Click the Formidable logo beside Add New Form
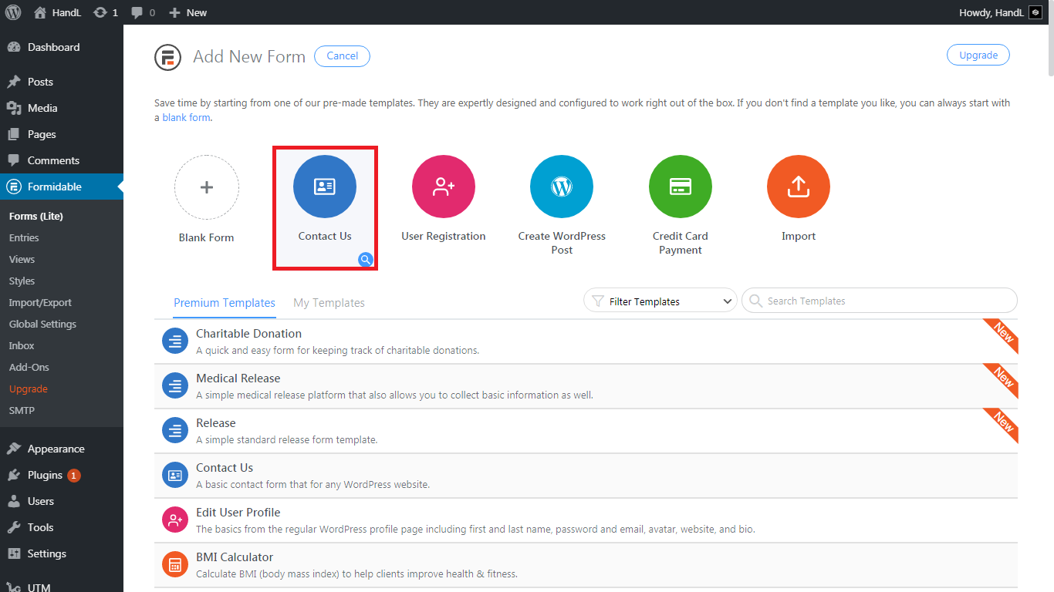Screen dimensions: 1054x592 point(167,57)
